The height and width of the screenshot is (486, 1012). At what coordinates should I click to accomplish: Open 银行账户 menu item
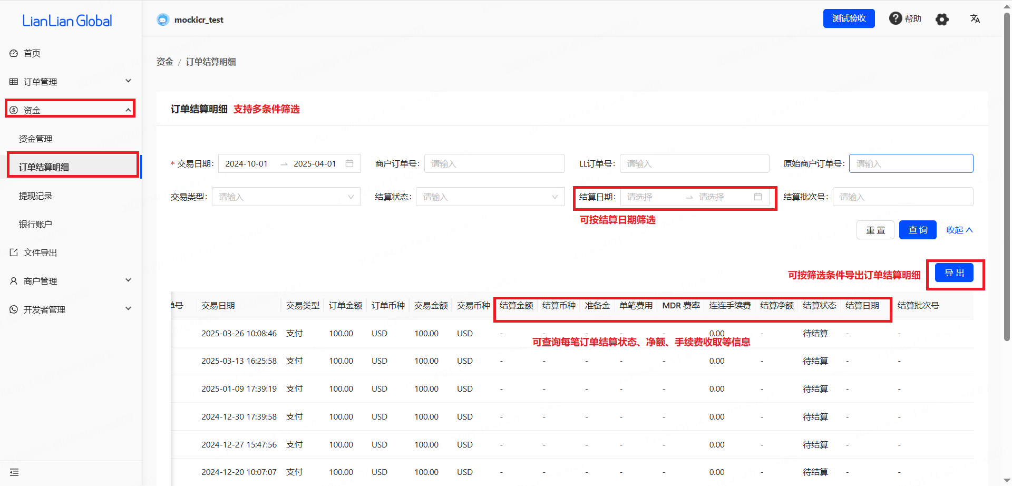[36, 225]
